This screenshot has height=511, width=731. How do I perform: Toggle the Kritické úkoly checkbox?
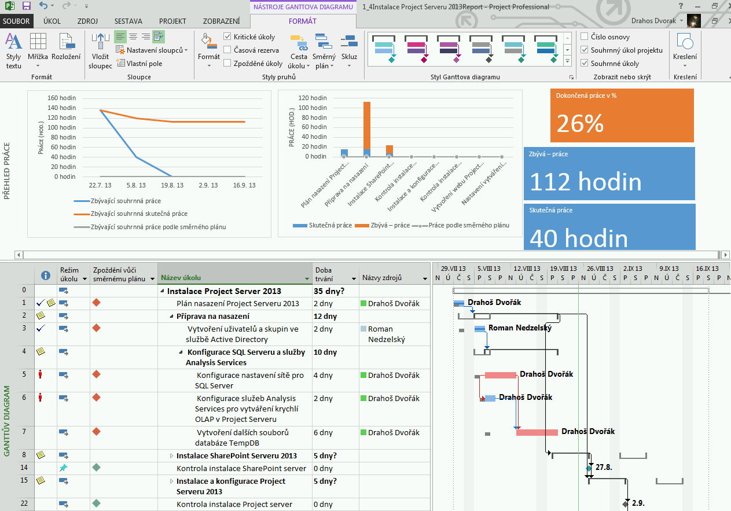(x=227, y=37)
